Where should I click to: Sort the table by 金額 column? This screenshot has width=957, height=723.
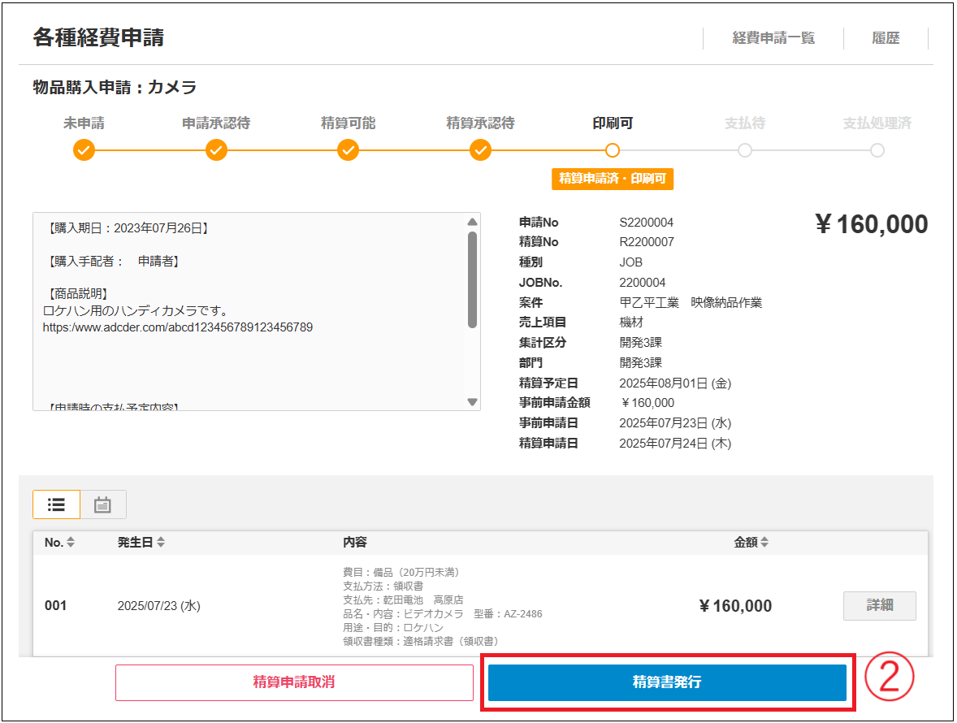[764, 543]
